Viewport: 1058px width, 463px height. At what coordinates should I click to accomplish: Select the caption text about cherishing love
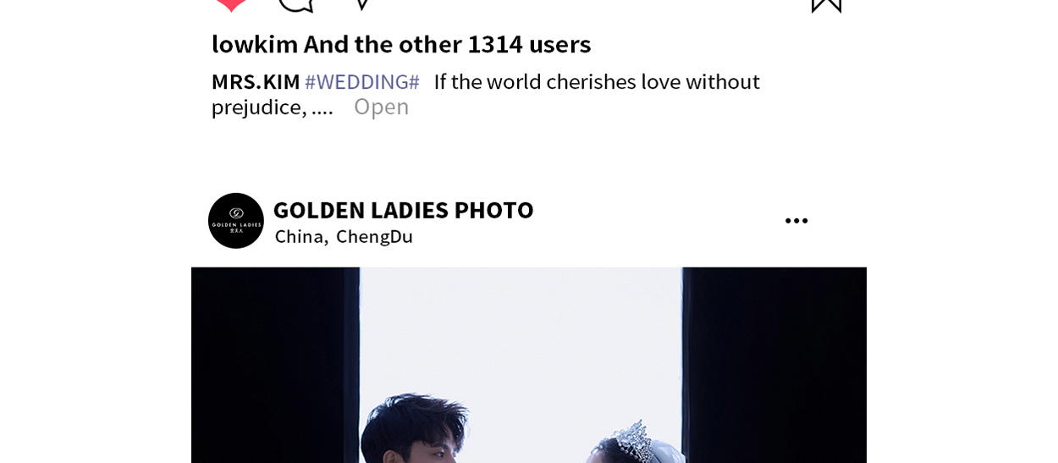[x=486, y=94]
